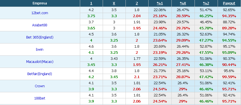This screenshot has width=241, height=105.
Task: Select the Macauslot(Macao) link
Action: (40, 62)
